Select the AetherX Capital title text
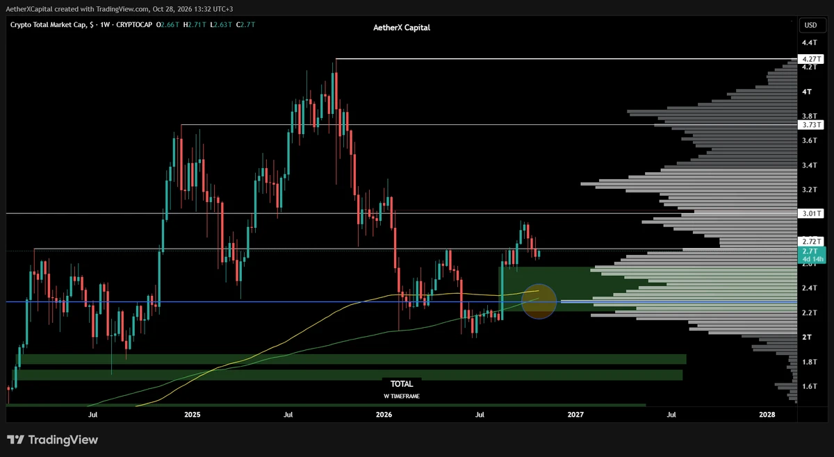The height and width of the screenshot is (457, 834). tap(402, 28)
